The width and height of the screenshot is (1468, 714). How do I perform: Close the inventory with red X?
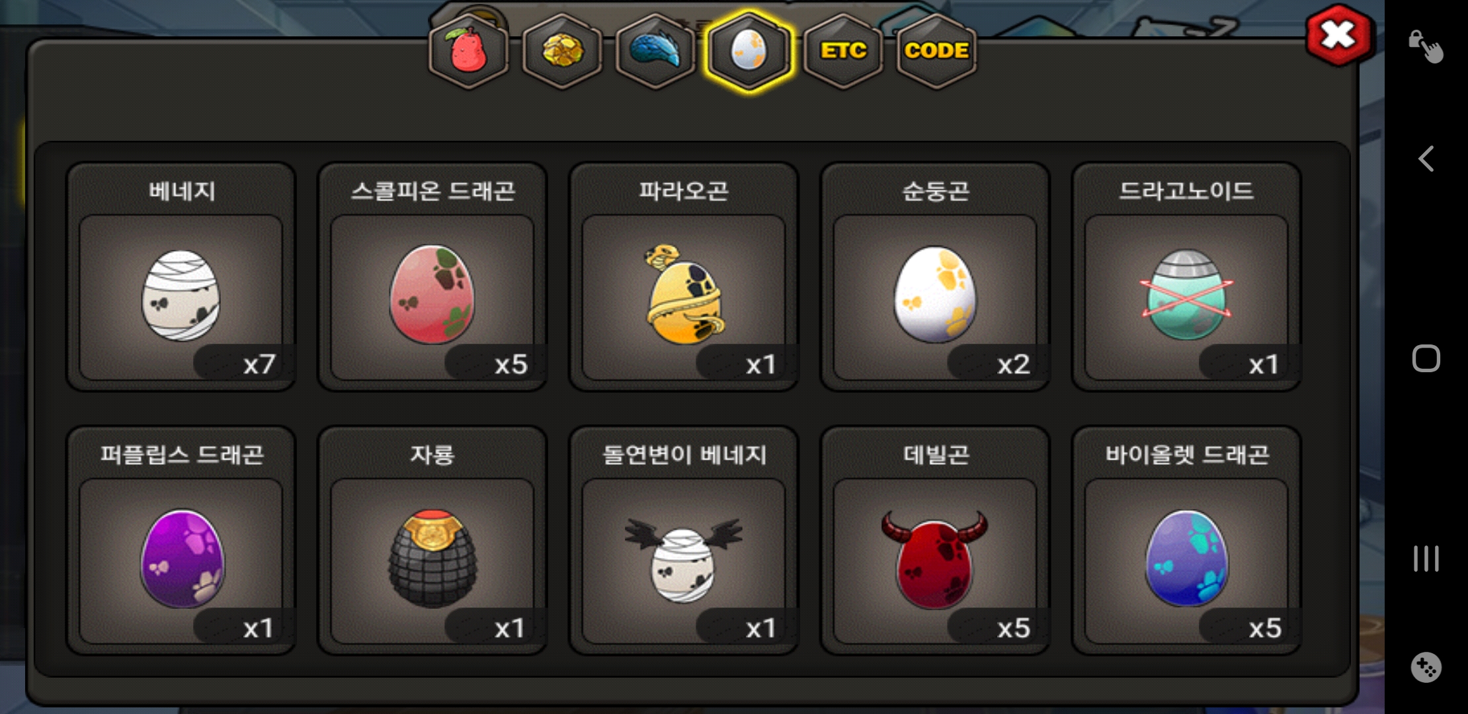pos(1340,35)
